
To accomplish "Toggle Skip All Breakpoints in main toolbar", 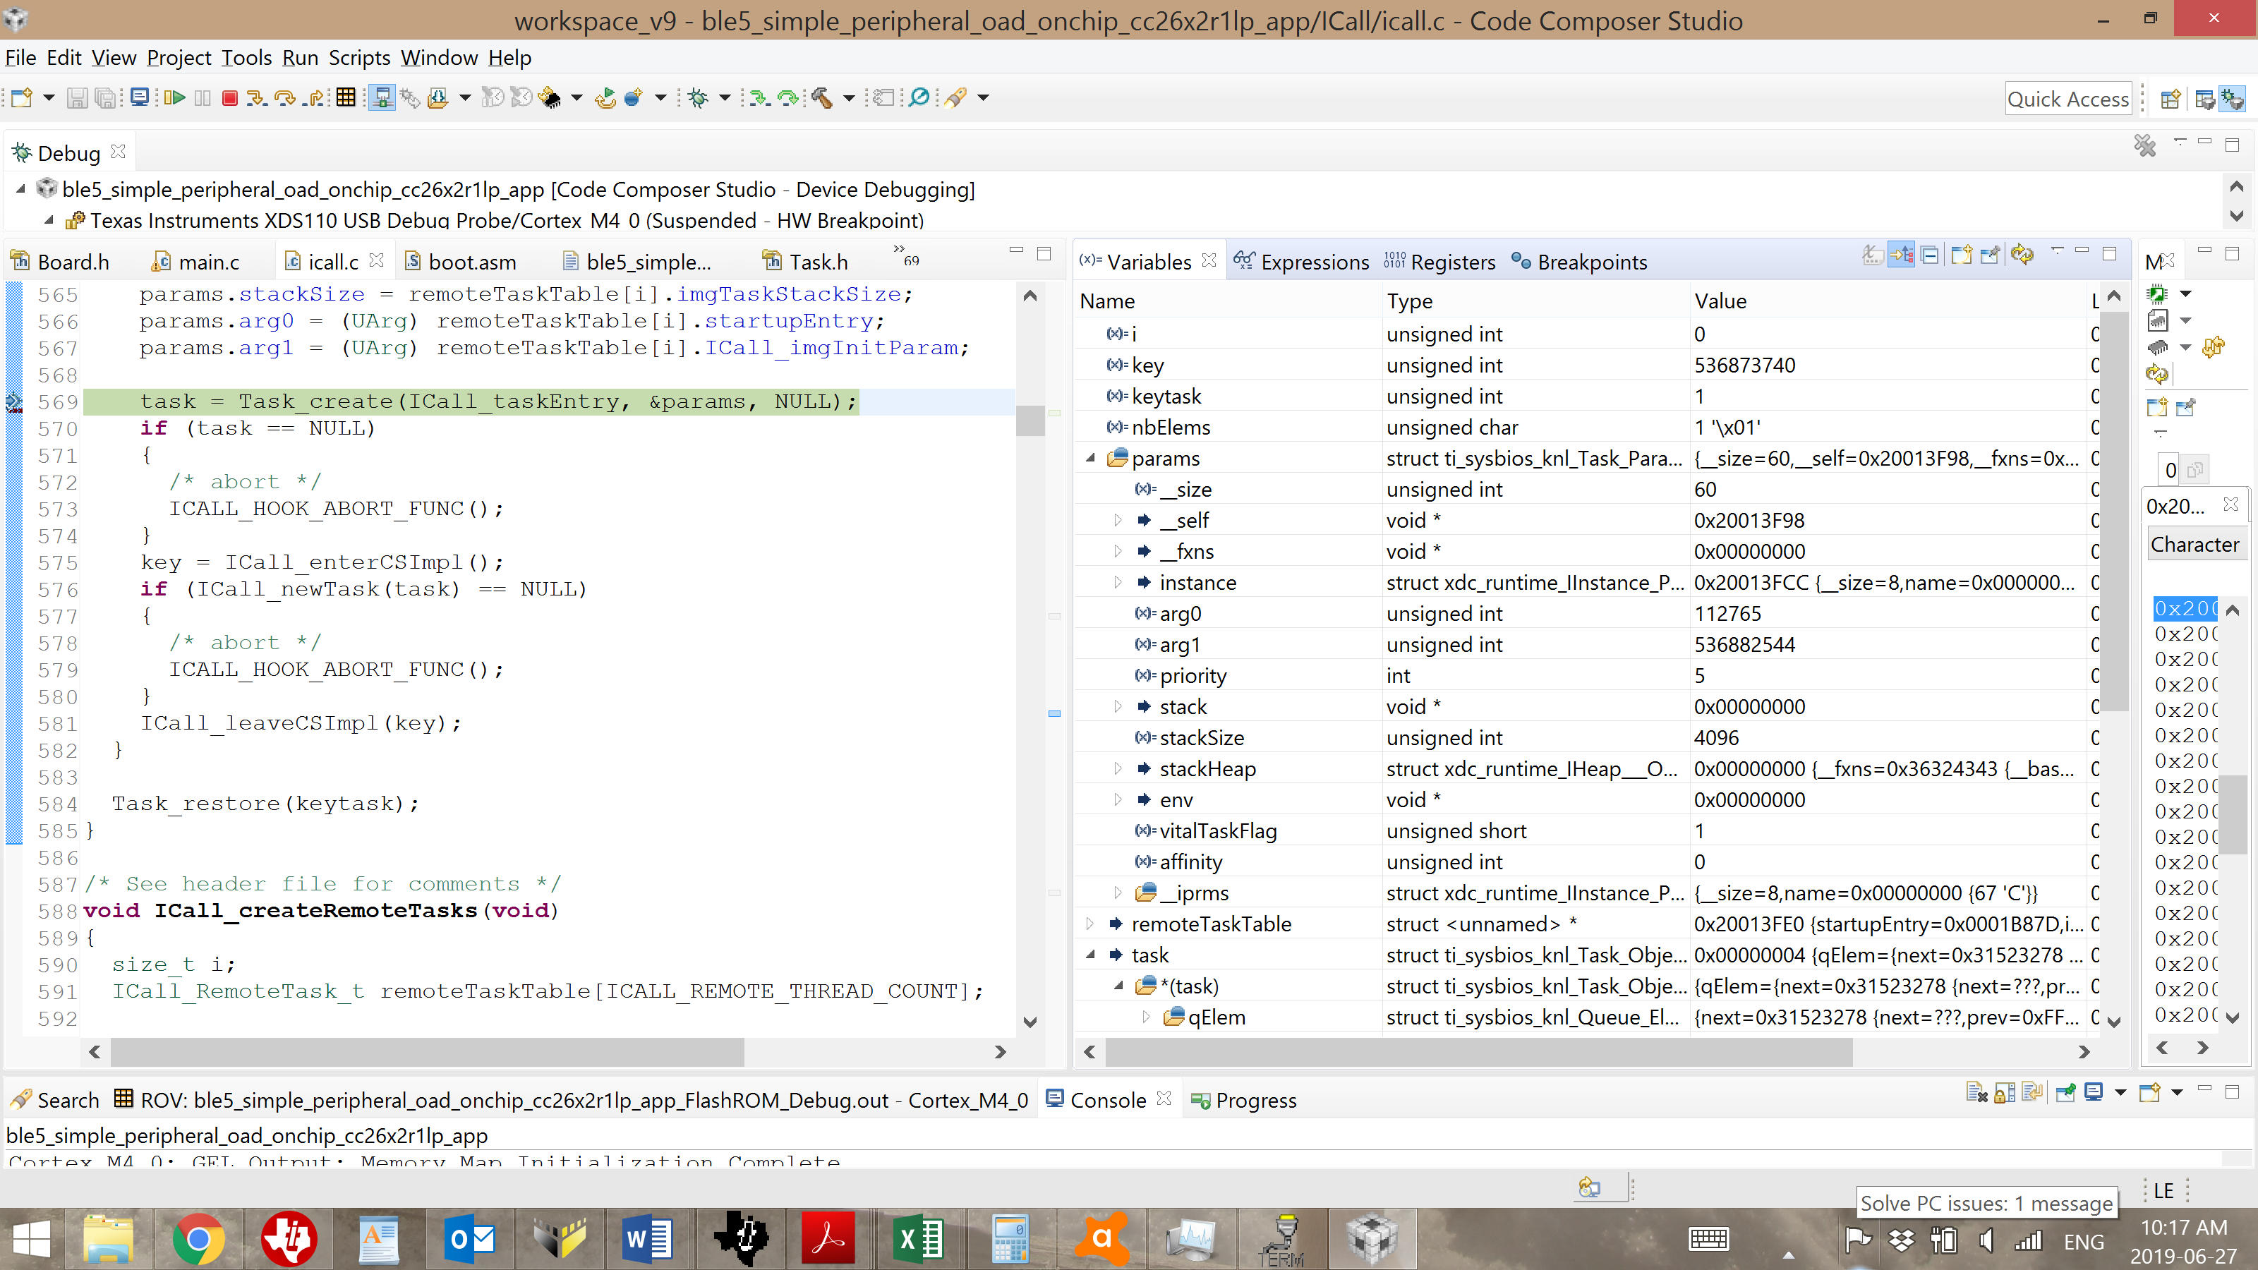I will [919, 97].
